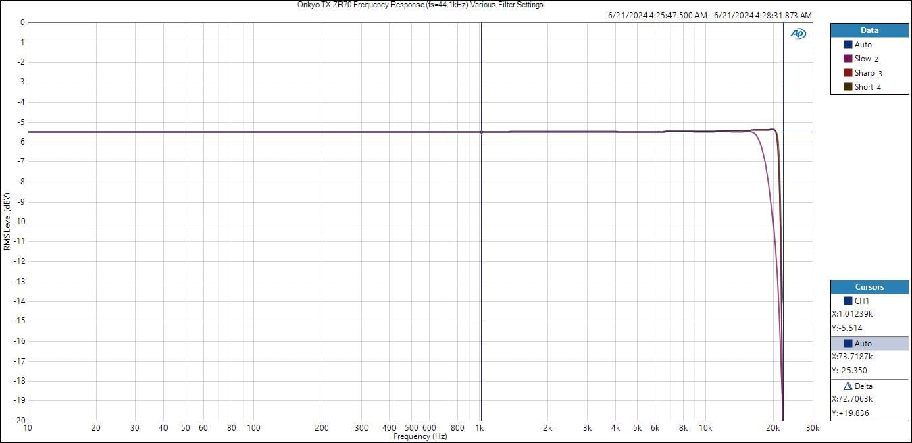Click the CH1 square icon in Cursors
912x443 pixels.
coord(848,301)
